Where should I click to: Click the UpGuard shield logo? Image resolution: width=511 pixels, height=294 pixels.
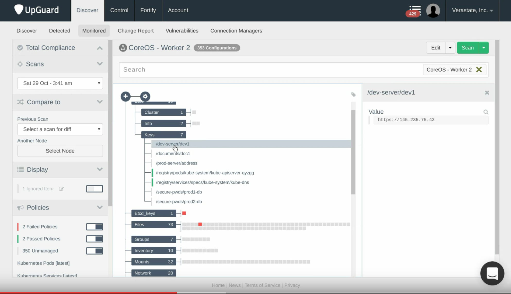point(19,10)
